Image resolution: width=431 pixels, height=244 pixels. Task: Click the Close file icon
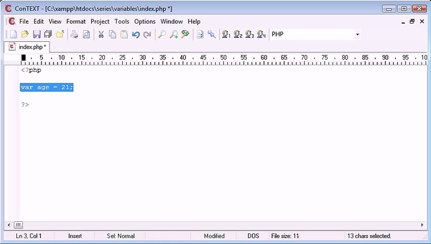pos(60,34)
